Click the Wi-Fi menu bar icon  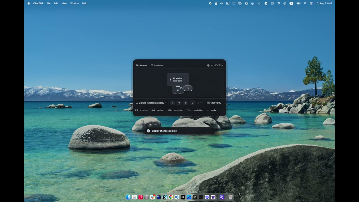[x=279, y=3]
